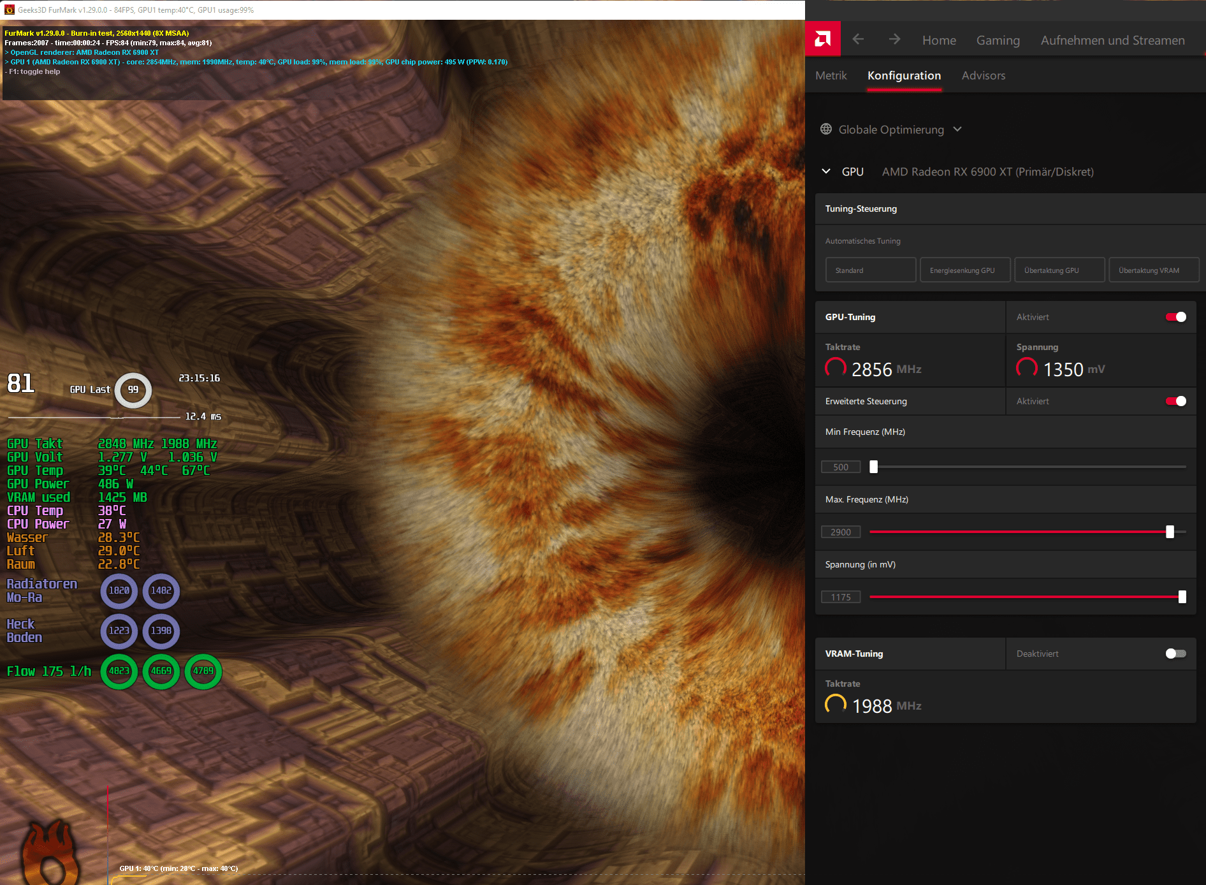The width and height of the screenshot is (1206, 885).
Task: Open Aufnehmen und Streamen menu
Action: 1113,40
